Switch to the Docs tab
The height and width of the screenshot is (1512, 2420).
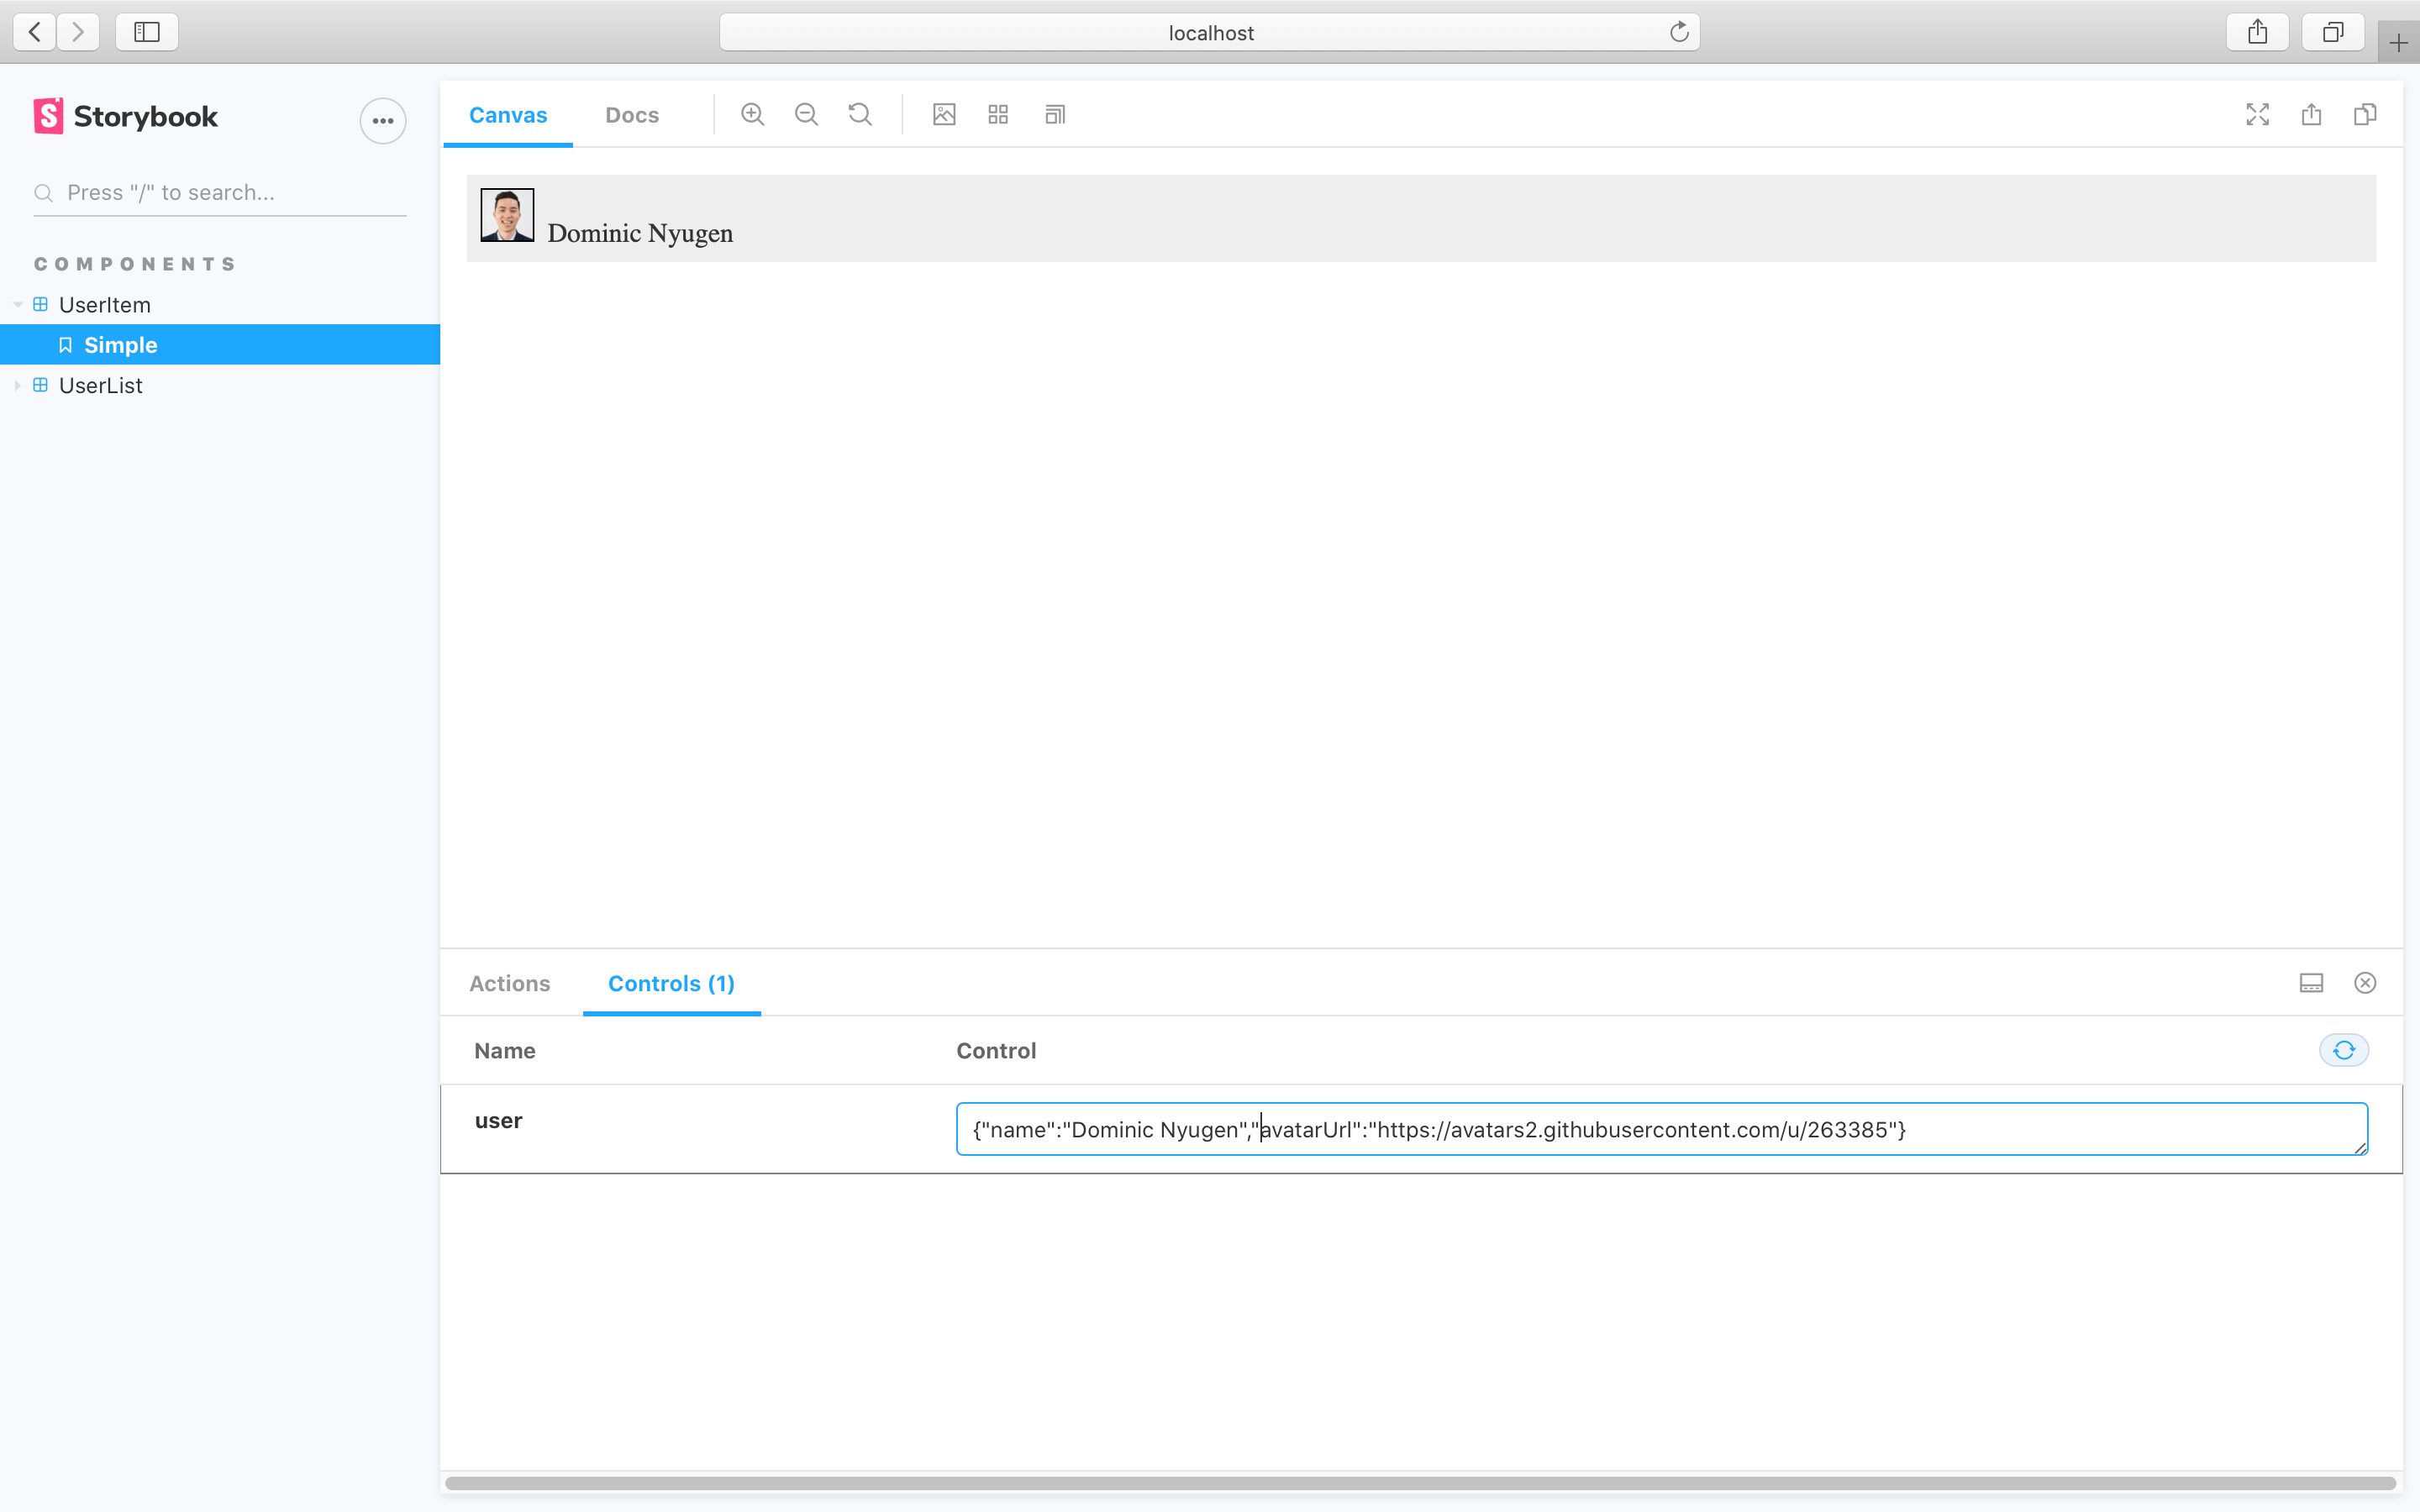[x=631, y=115]
